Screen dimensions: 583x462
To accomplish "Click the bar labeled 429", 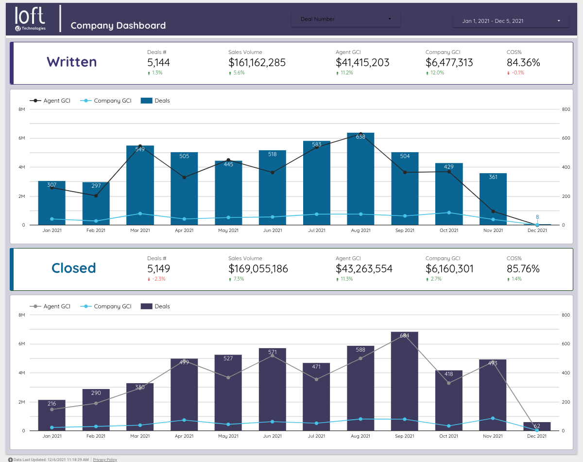I will [x=449, y=194].
